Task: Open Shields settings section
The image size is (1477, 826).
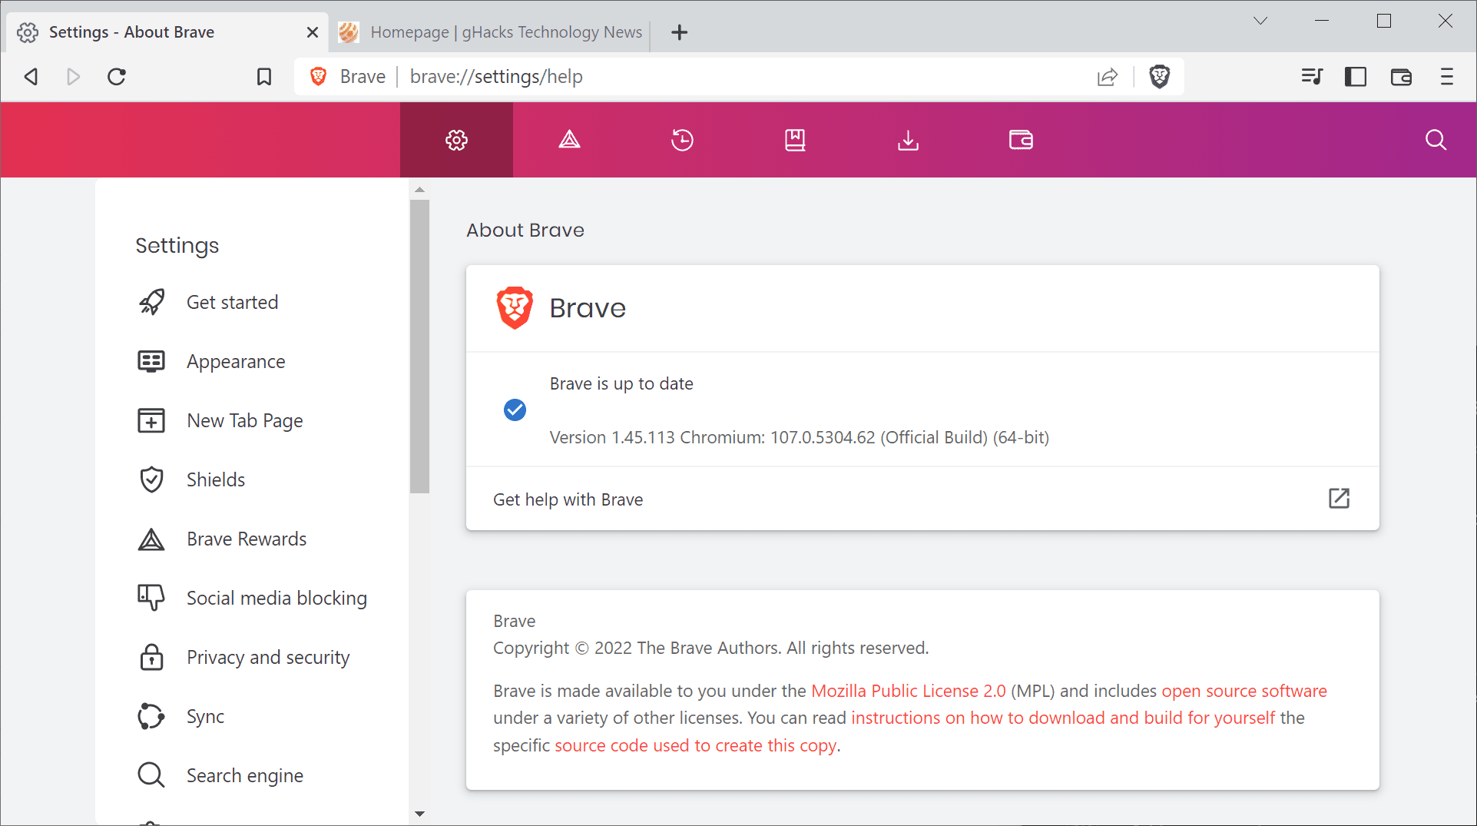Action: (x=216, y=479)
